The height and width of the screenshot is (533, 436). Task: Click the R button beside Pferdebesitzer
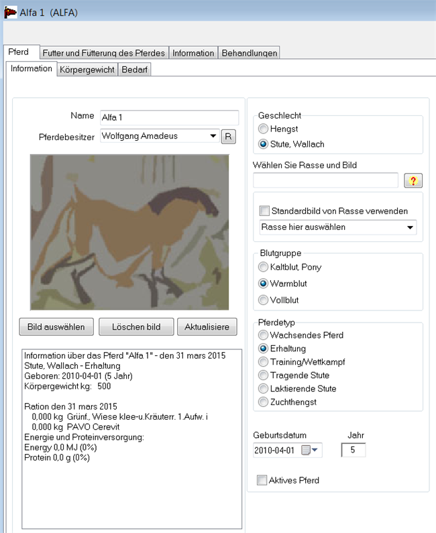(228, 137)
